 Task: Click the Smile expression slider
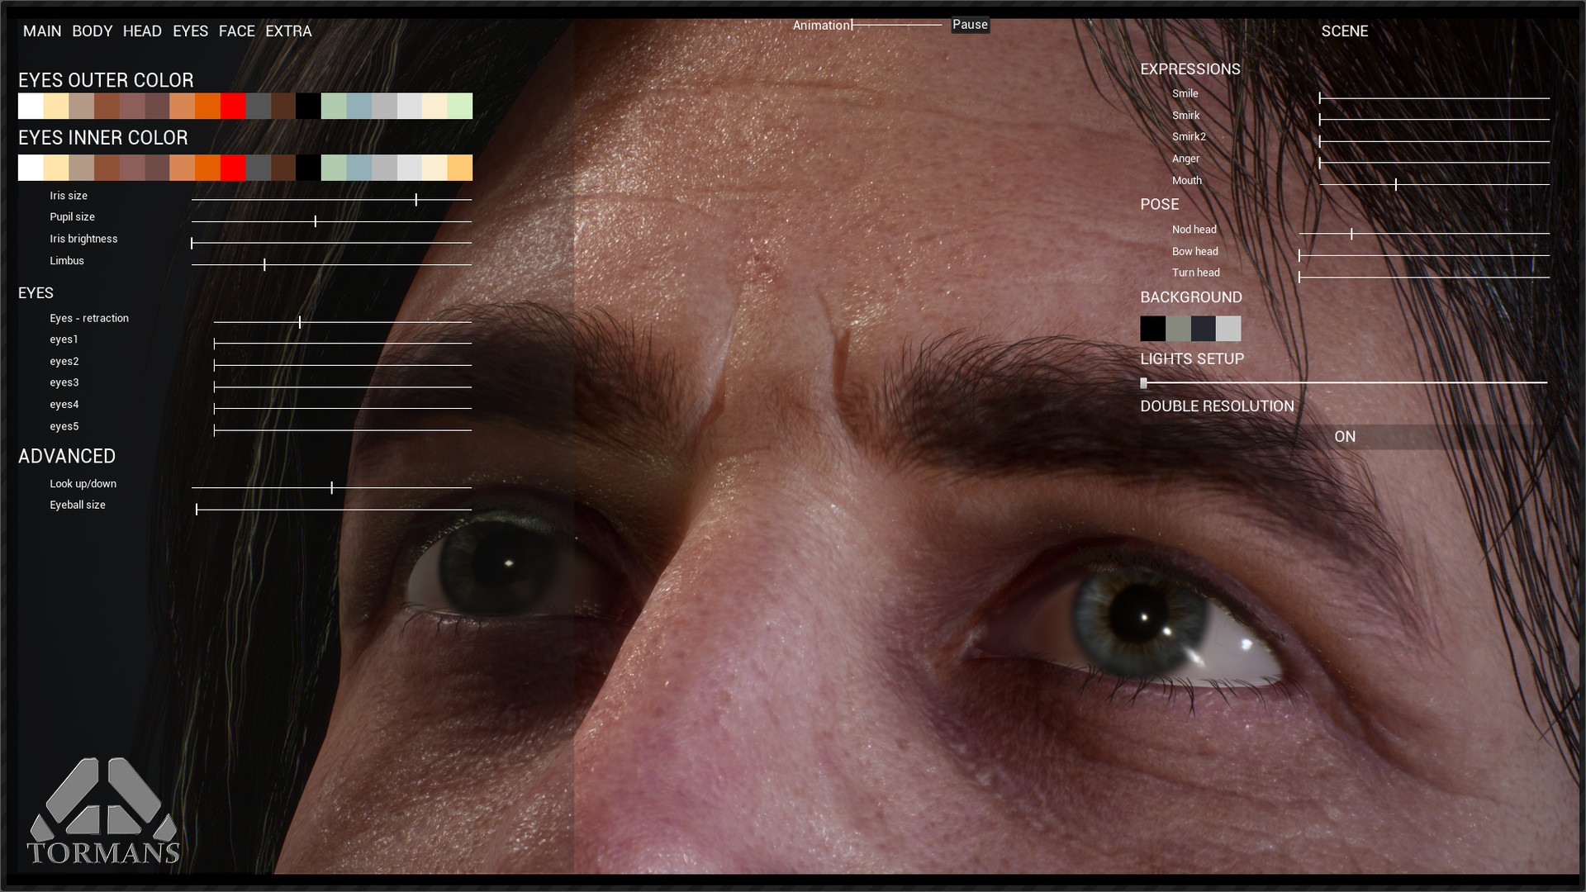[x=1320, y=97]
